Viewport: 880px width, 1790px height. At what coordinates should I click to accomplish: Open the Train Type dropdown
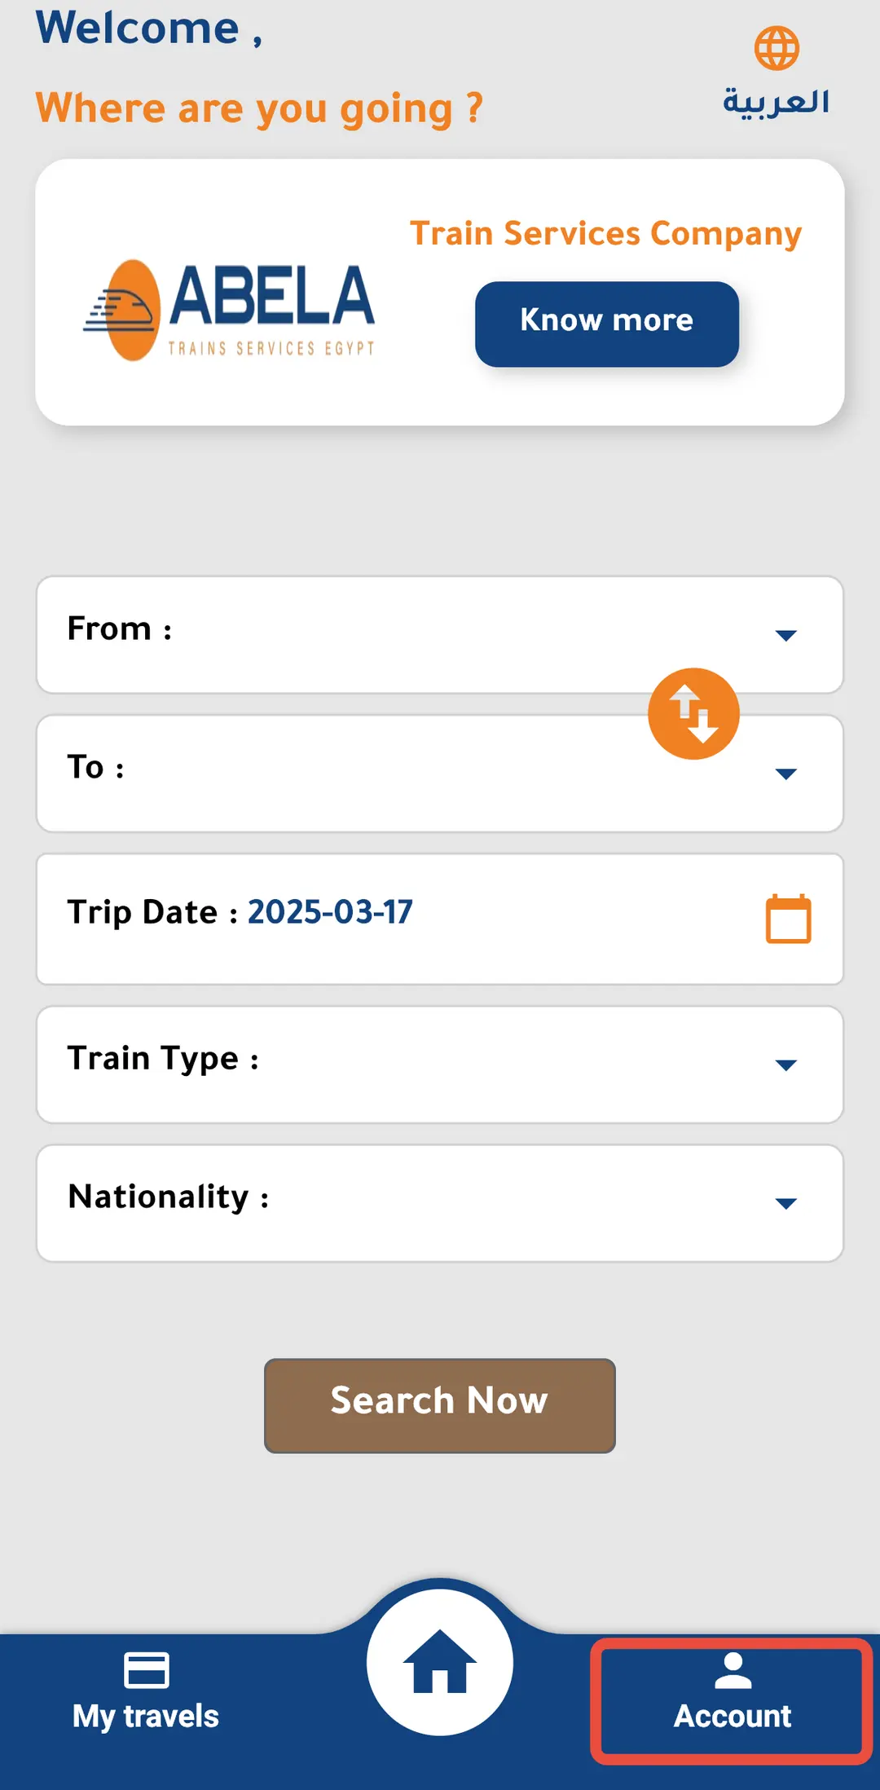click(440, 1065)
